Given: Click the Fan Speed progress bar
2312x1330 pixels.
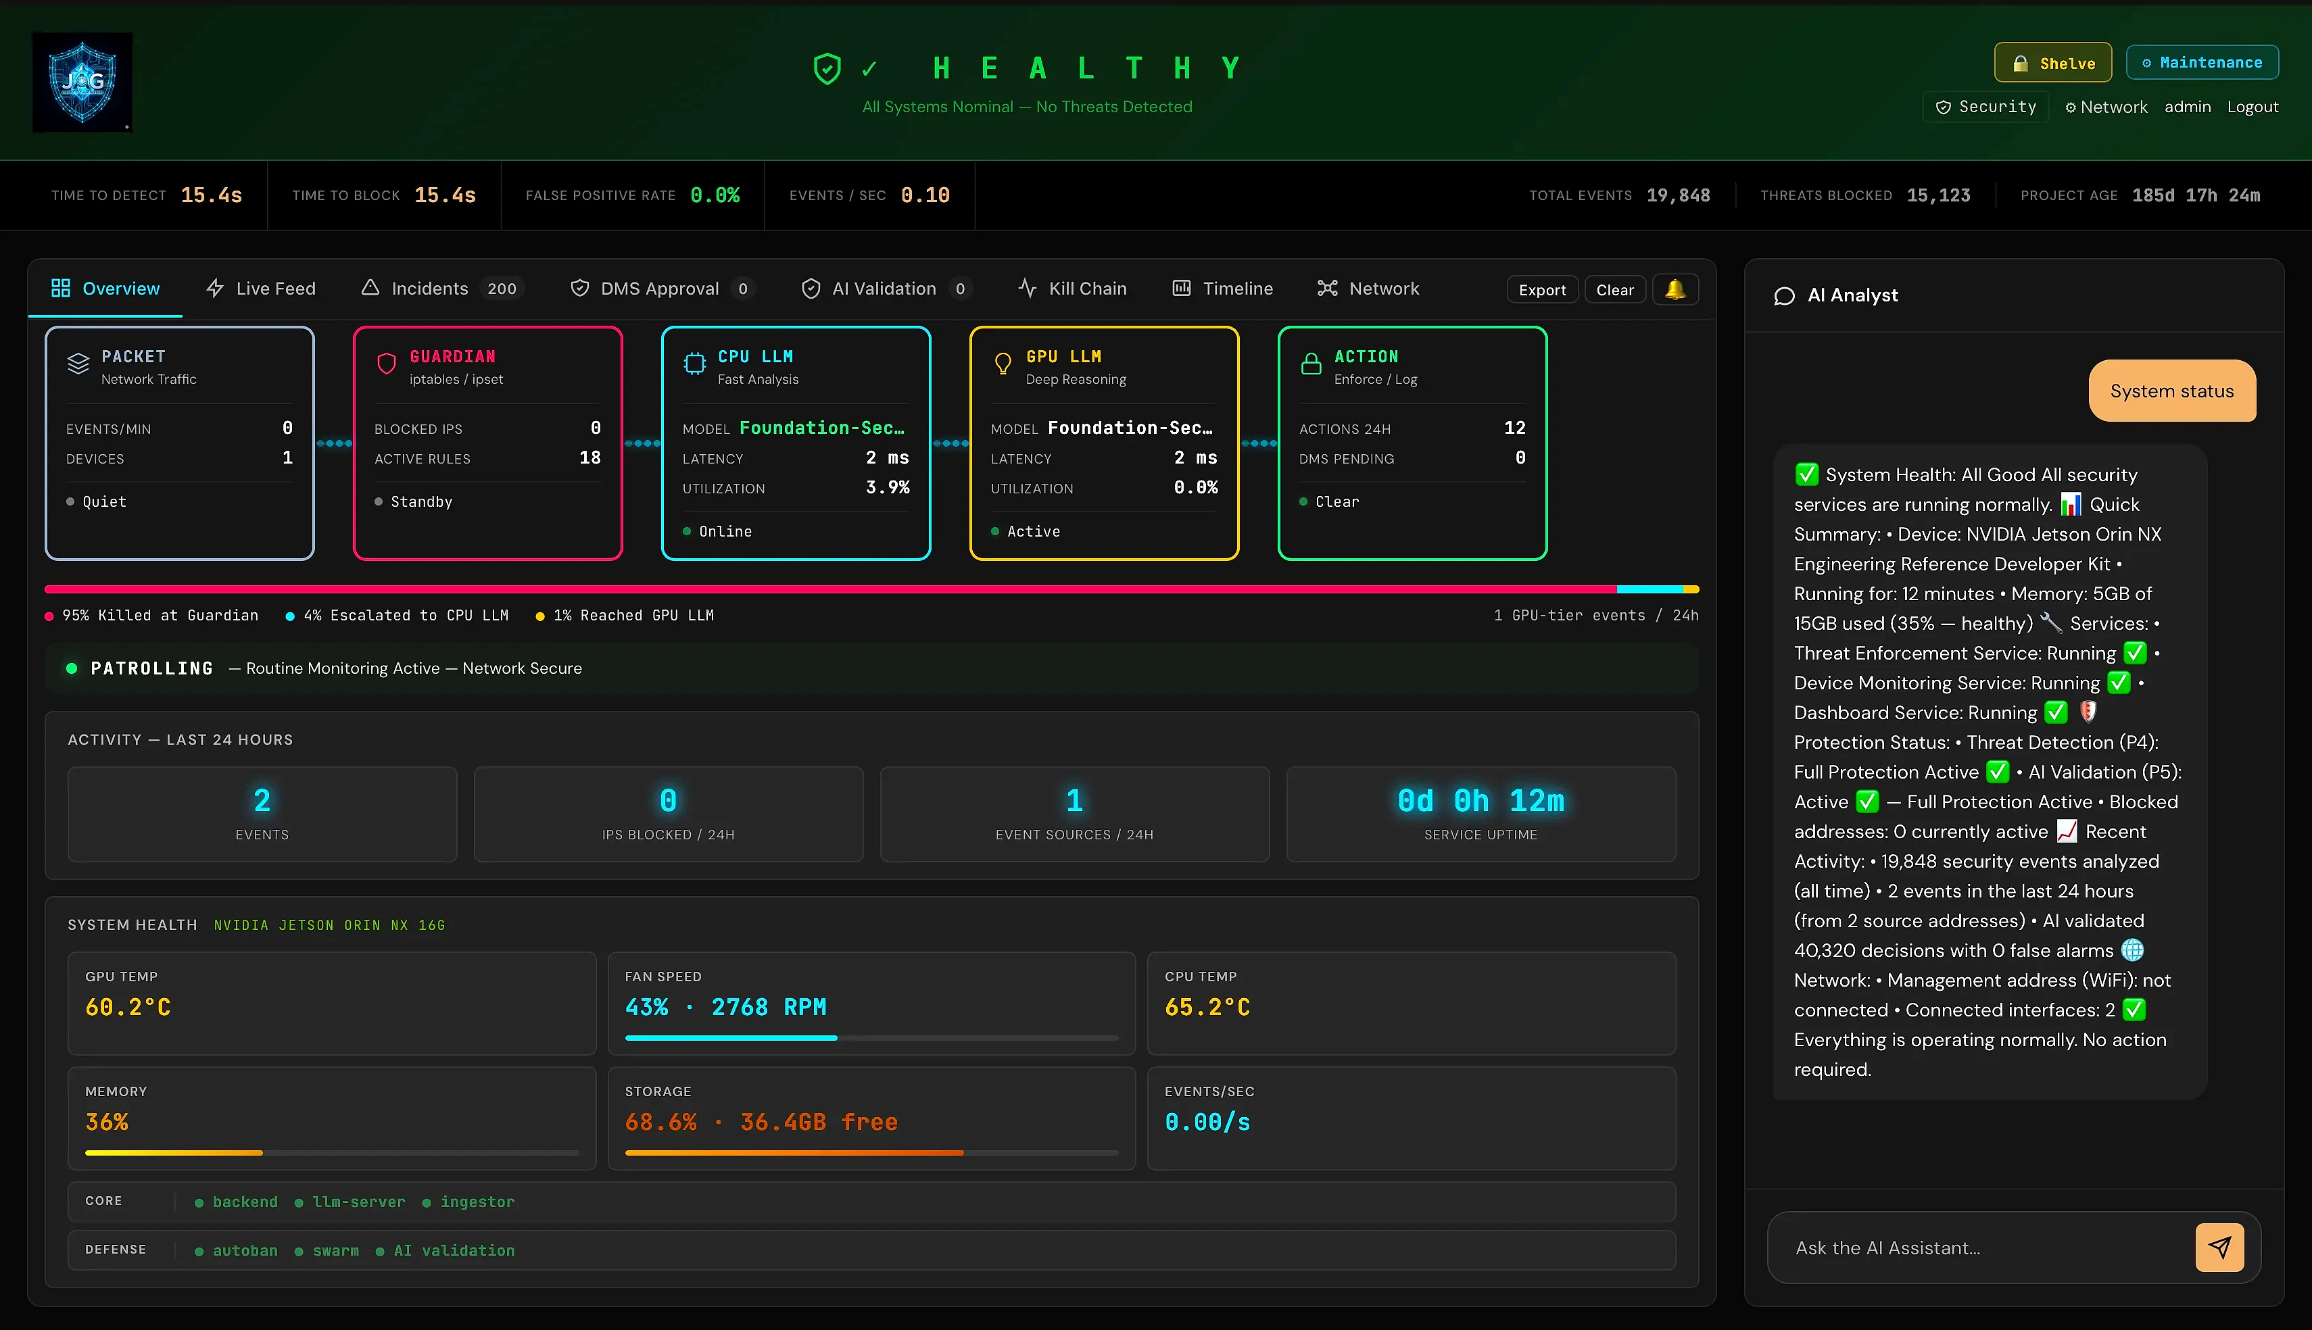Looking at the screenshot, I should click(871, 1037).
